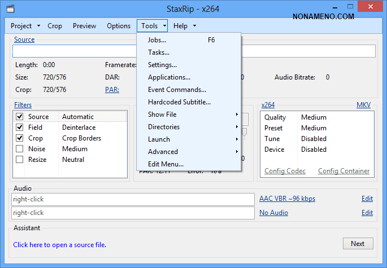This screenshot has height=268, width=387.
Task: Uncheck the Field deinterlace filter checkbox
Action: point(20,128)
